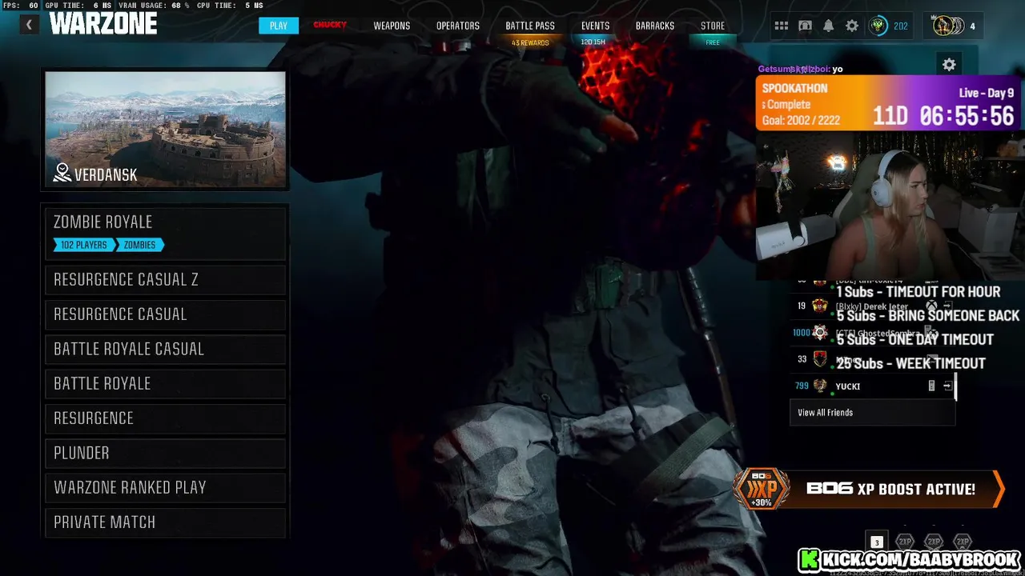Viewport: 1025px width, 576px height.
Task: Select BATTLE ROYALE CASUAL mode
Action: pyautogui.click(x=166, y=349)
